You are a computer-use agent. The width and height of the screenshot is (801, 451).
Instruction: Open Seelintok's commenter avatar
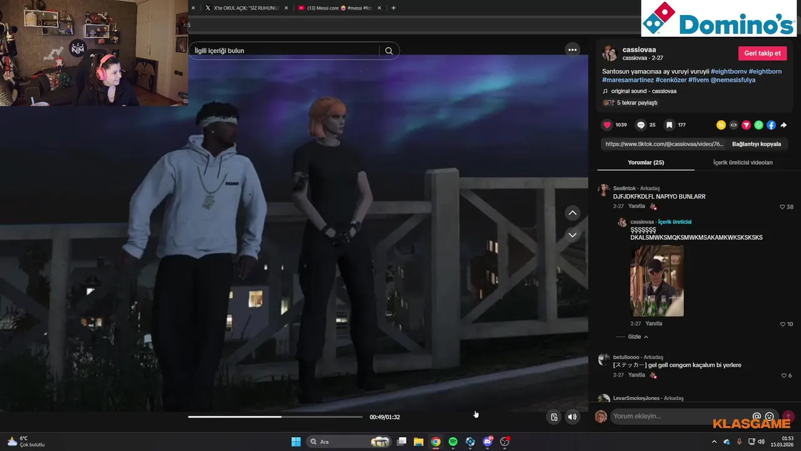(x=604, y=190)
